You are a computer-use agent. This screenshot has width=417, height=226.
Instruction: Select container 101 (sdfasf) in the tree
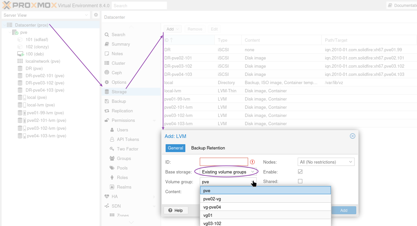coord(37,39)
